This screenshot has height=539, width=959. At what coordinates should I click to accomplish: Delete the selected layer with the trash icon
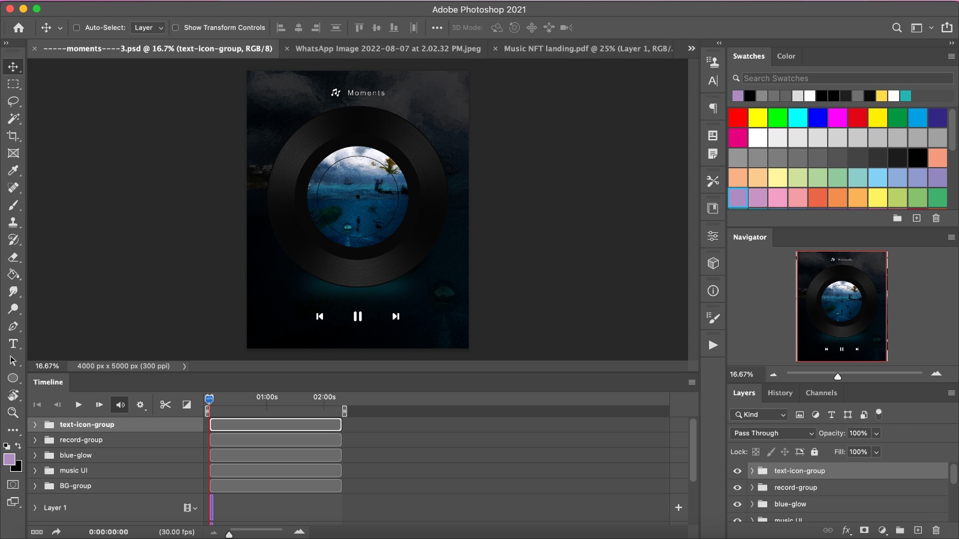(x=936, y=530)
